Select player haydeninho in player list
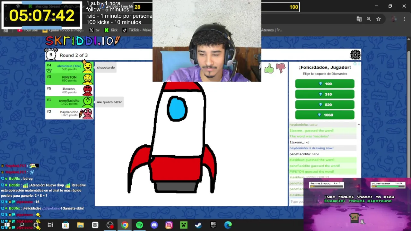This screenshot has height=231, width=411. (x=69, y=114)
